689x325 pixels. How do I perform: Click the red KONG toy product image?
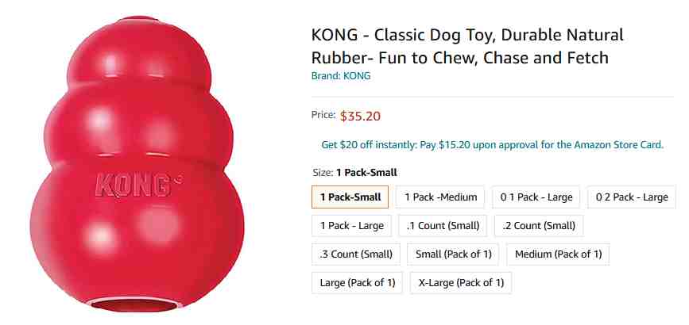137,164
